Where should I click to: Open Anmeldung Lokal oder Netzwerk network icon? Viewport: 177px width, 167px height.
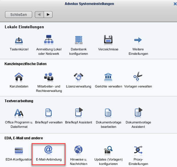point(49,39)
